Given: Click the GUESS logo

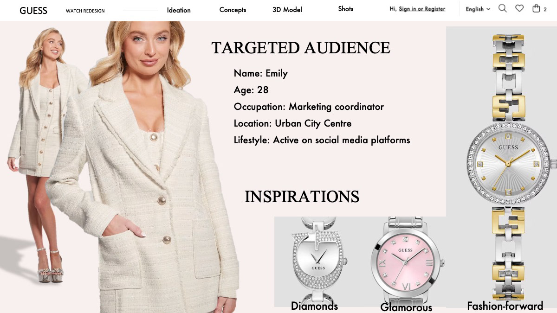Looking at the screenshot, I should pyautogui.click(x=33, y=11).
